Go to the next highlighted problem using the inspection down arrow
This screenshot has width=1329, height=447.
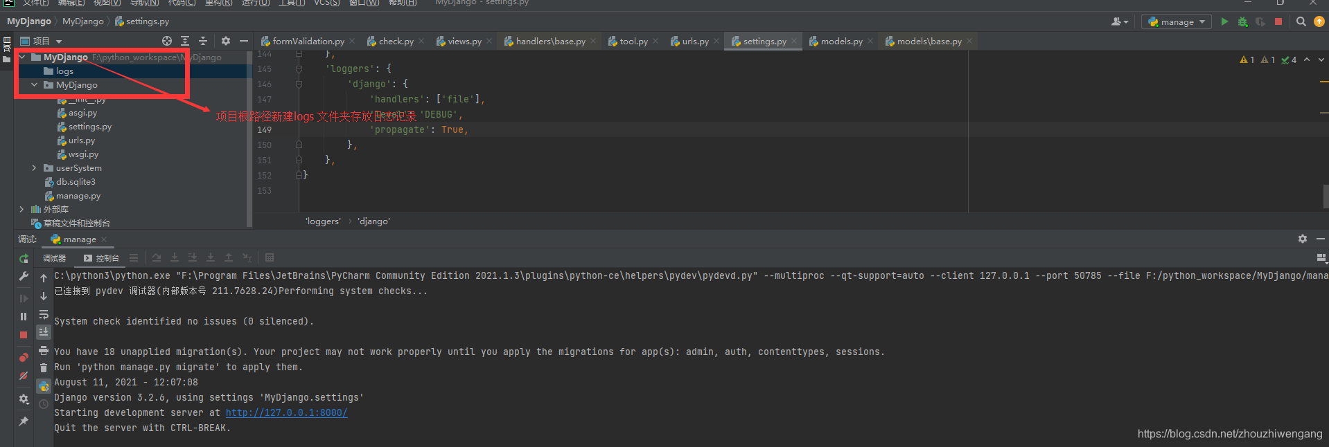(1321, 60)
